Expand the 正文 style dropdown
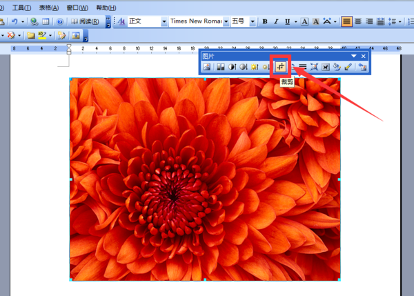414x296 pixels. (164, 21)
